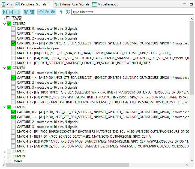Toggle the plain chip outline filter icon

click(x=17, y=12)
